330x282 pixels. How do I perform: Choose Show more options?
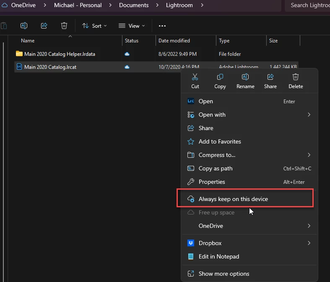(249, 274)
